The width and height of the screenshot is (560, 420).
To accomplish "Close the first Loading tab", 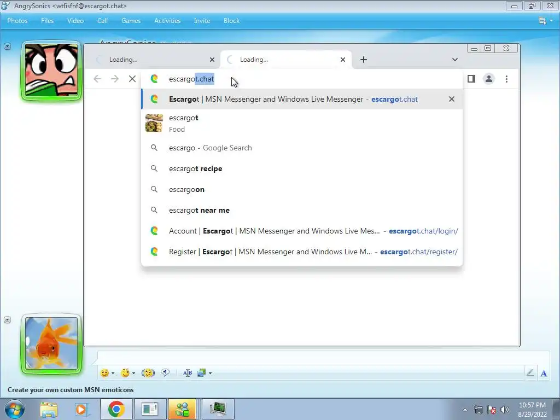I will [x=212, y=60].
